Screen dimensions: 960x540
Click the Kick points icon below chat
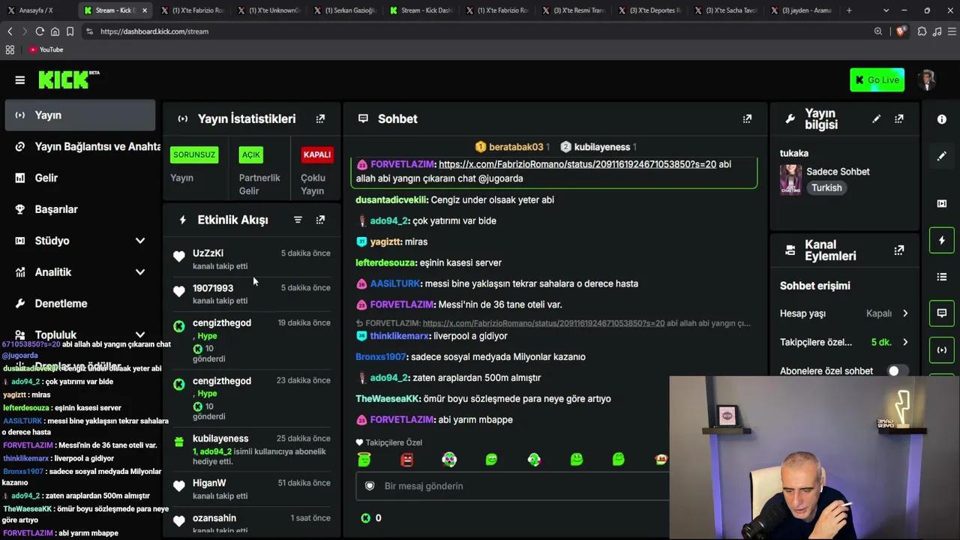pyautogui.click(x=365, y=517)
